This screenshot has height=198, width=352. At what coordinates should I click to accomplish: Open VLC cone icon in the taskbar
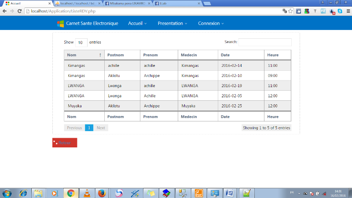pos(87,193)
